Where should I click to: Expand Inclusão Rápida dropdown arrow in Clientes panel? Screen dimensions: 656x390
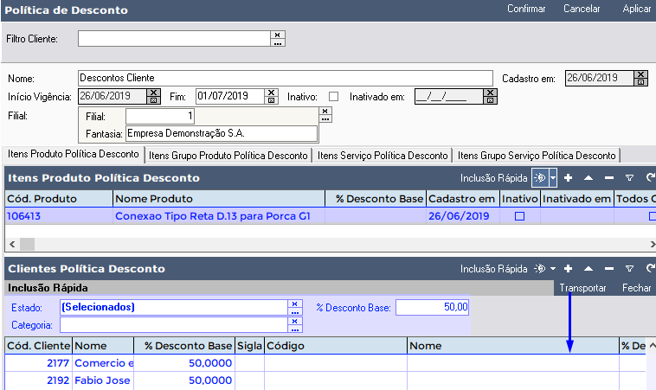(x=553, y=269)
